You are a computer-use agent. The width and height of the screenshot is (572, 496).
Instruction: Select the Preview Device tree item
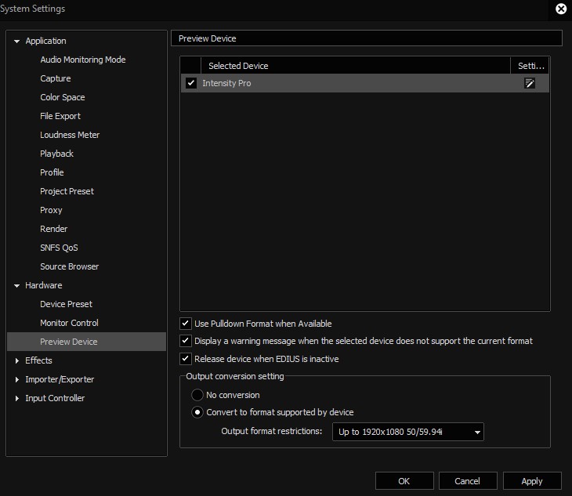86,342
